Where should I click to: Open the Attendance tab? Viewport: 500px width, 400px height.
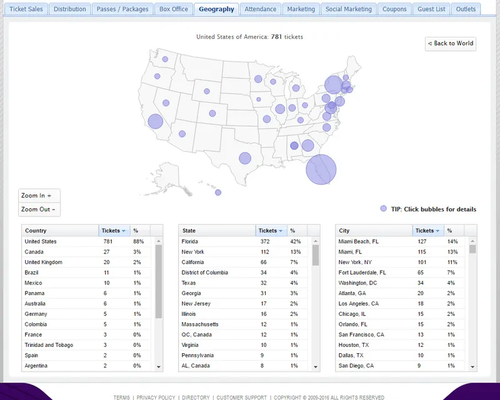[x=260, y=9]
